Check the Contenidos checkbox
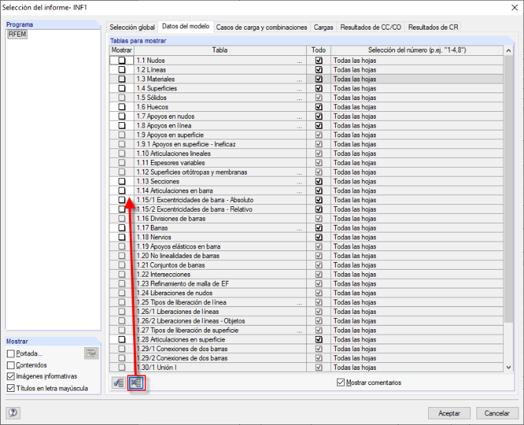The image size is (524, 425). 11,365
